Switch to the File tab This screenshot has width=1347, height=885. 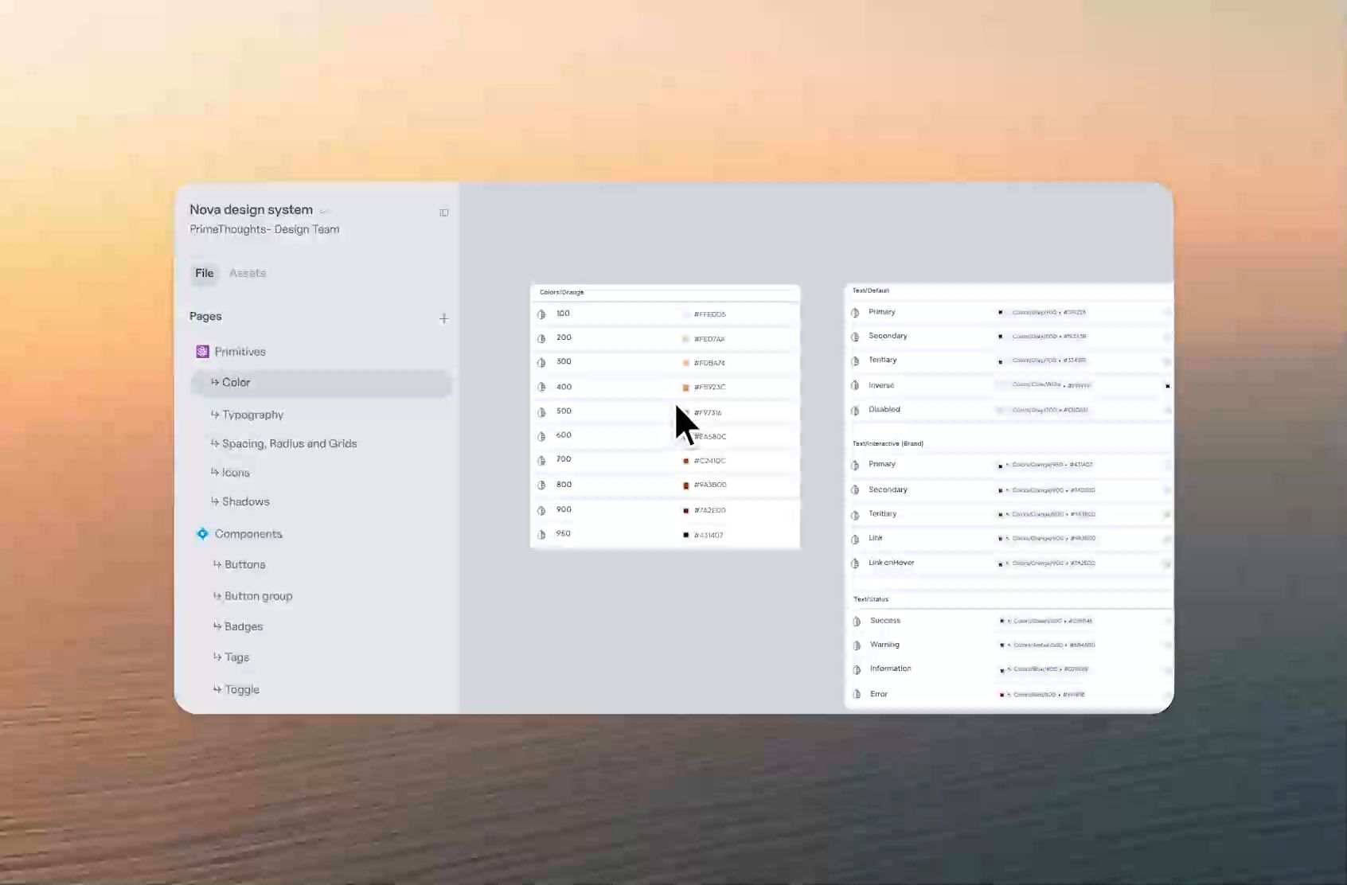205,273
